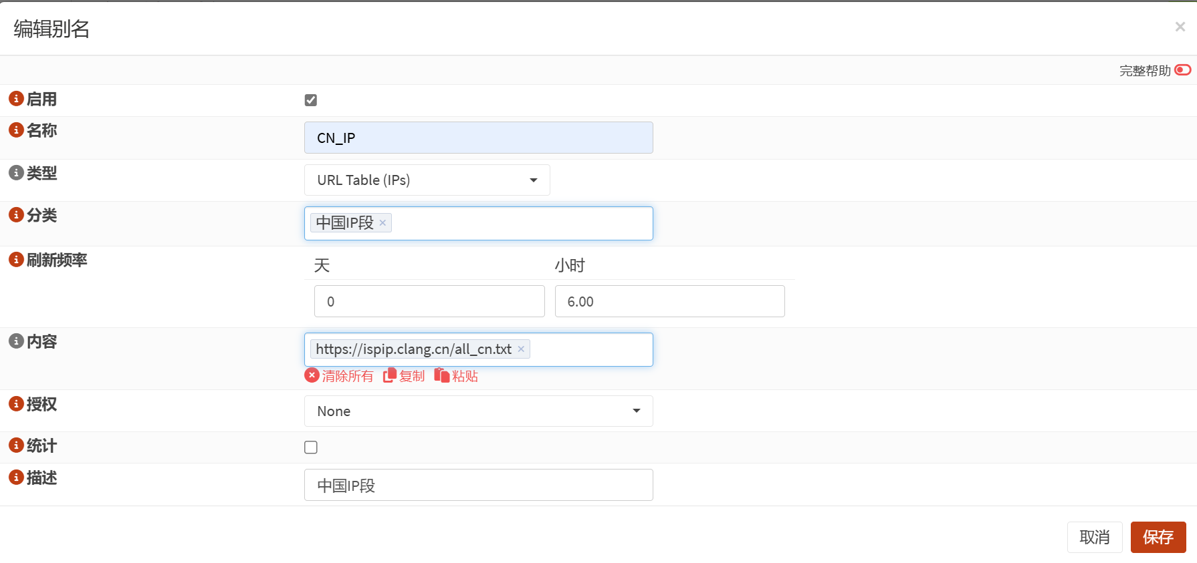The height and width of the screenshot is (563, 1197).
Task: Remove the ispip.clang.cn URL entry
Action: tap(521, 349)
